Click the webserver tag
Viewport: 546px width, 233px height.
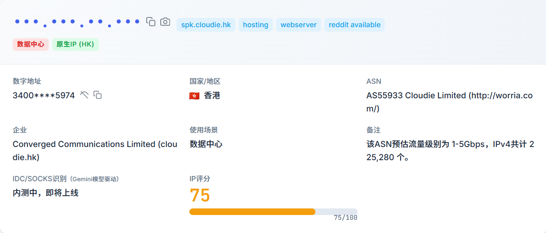tap(298, 25)
